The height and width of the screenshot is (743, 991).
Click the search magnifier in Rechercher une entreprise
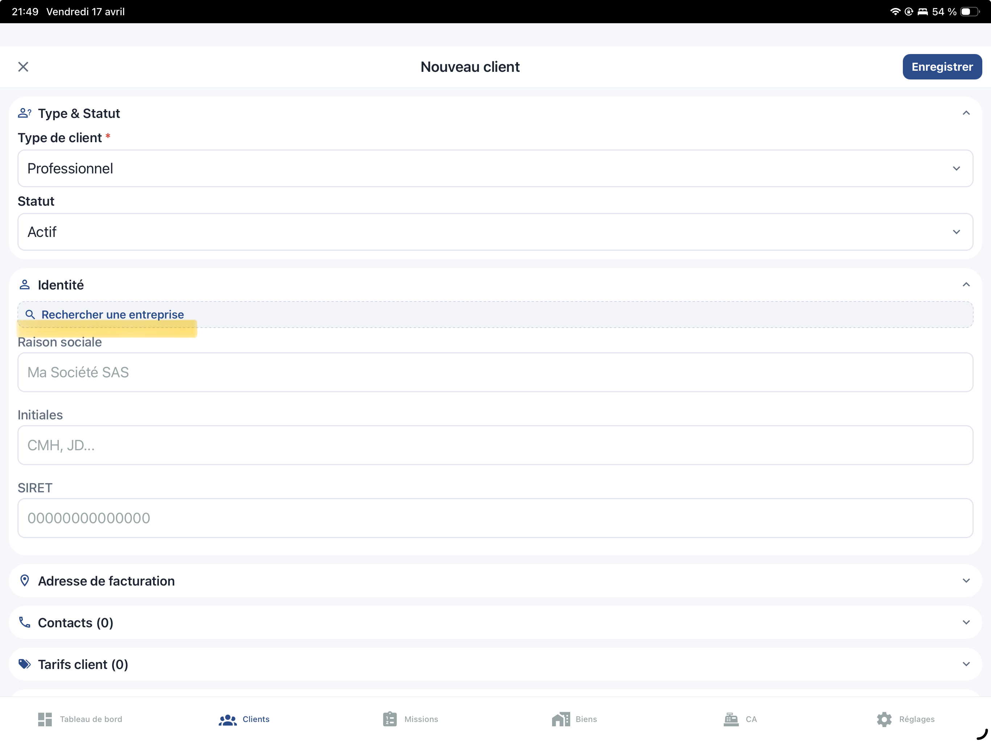(30, 314)
